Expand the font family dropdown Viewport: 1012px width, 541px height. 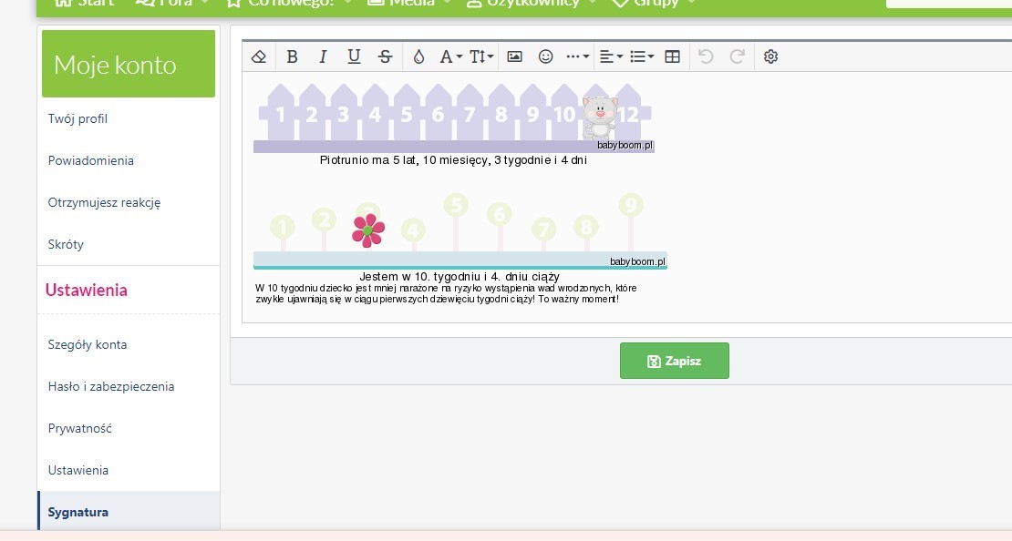coord(450,56)
